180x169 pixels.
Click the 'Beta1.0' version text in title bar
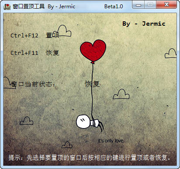click(114, 7)
